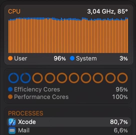Click the second blue efficiency core ring
This screenshot has width=136, height=135.
25,78
